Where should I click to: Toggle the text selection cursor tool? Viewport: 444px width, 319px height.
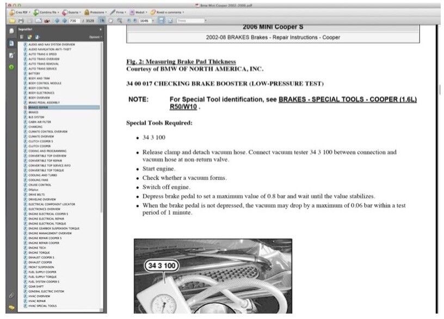click(102, 21)
